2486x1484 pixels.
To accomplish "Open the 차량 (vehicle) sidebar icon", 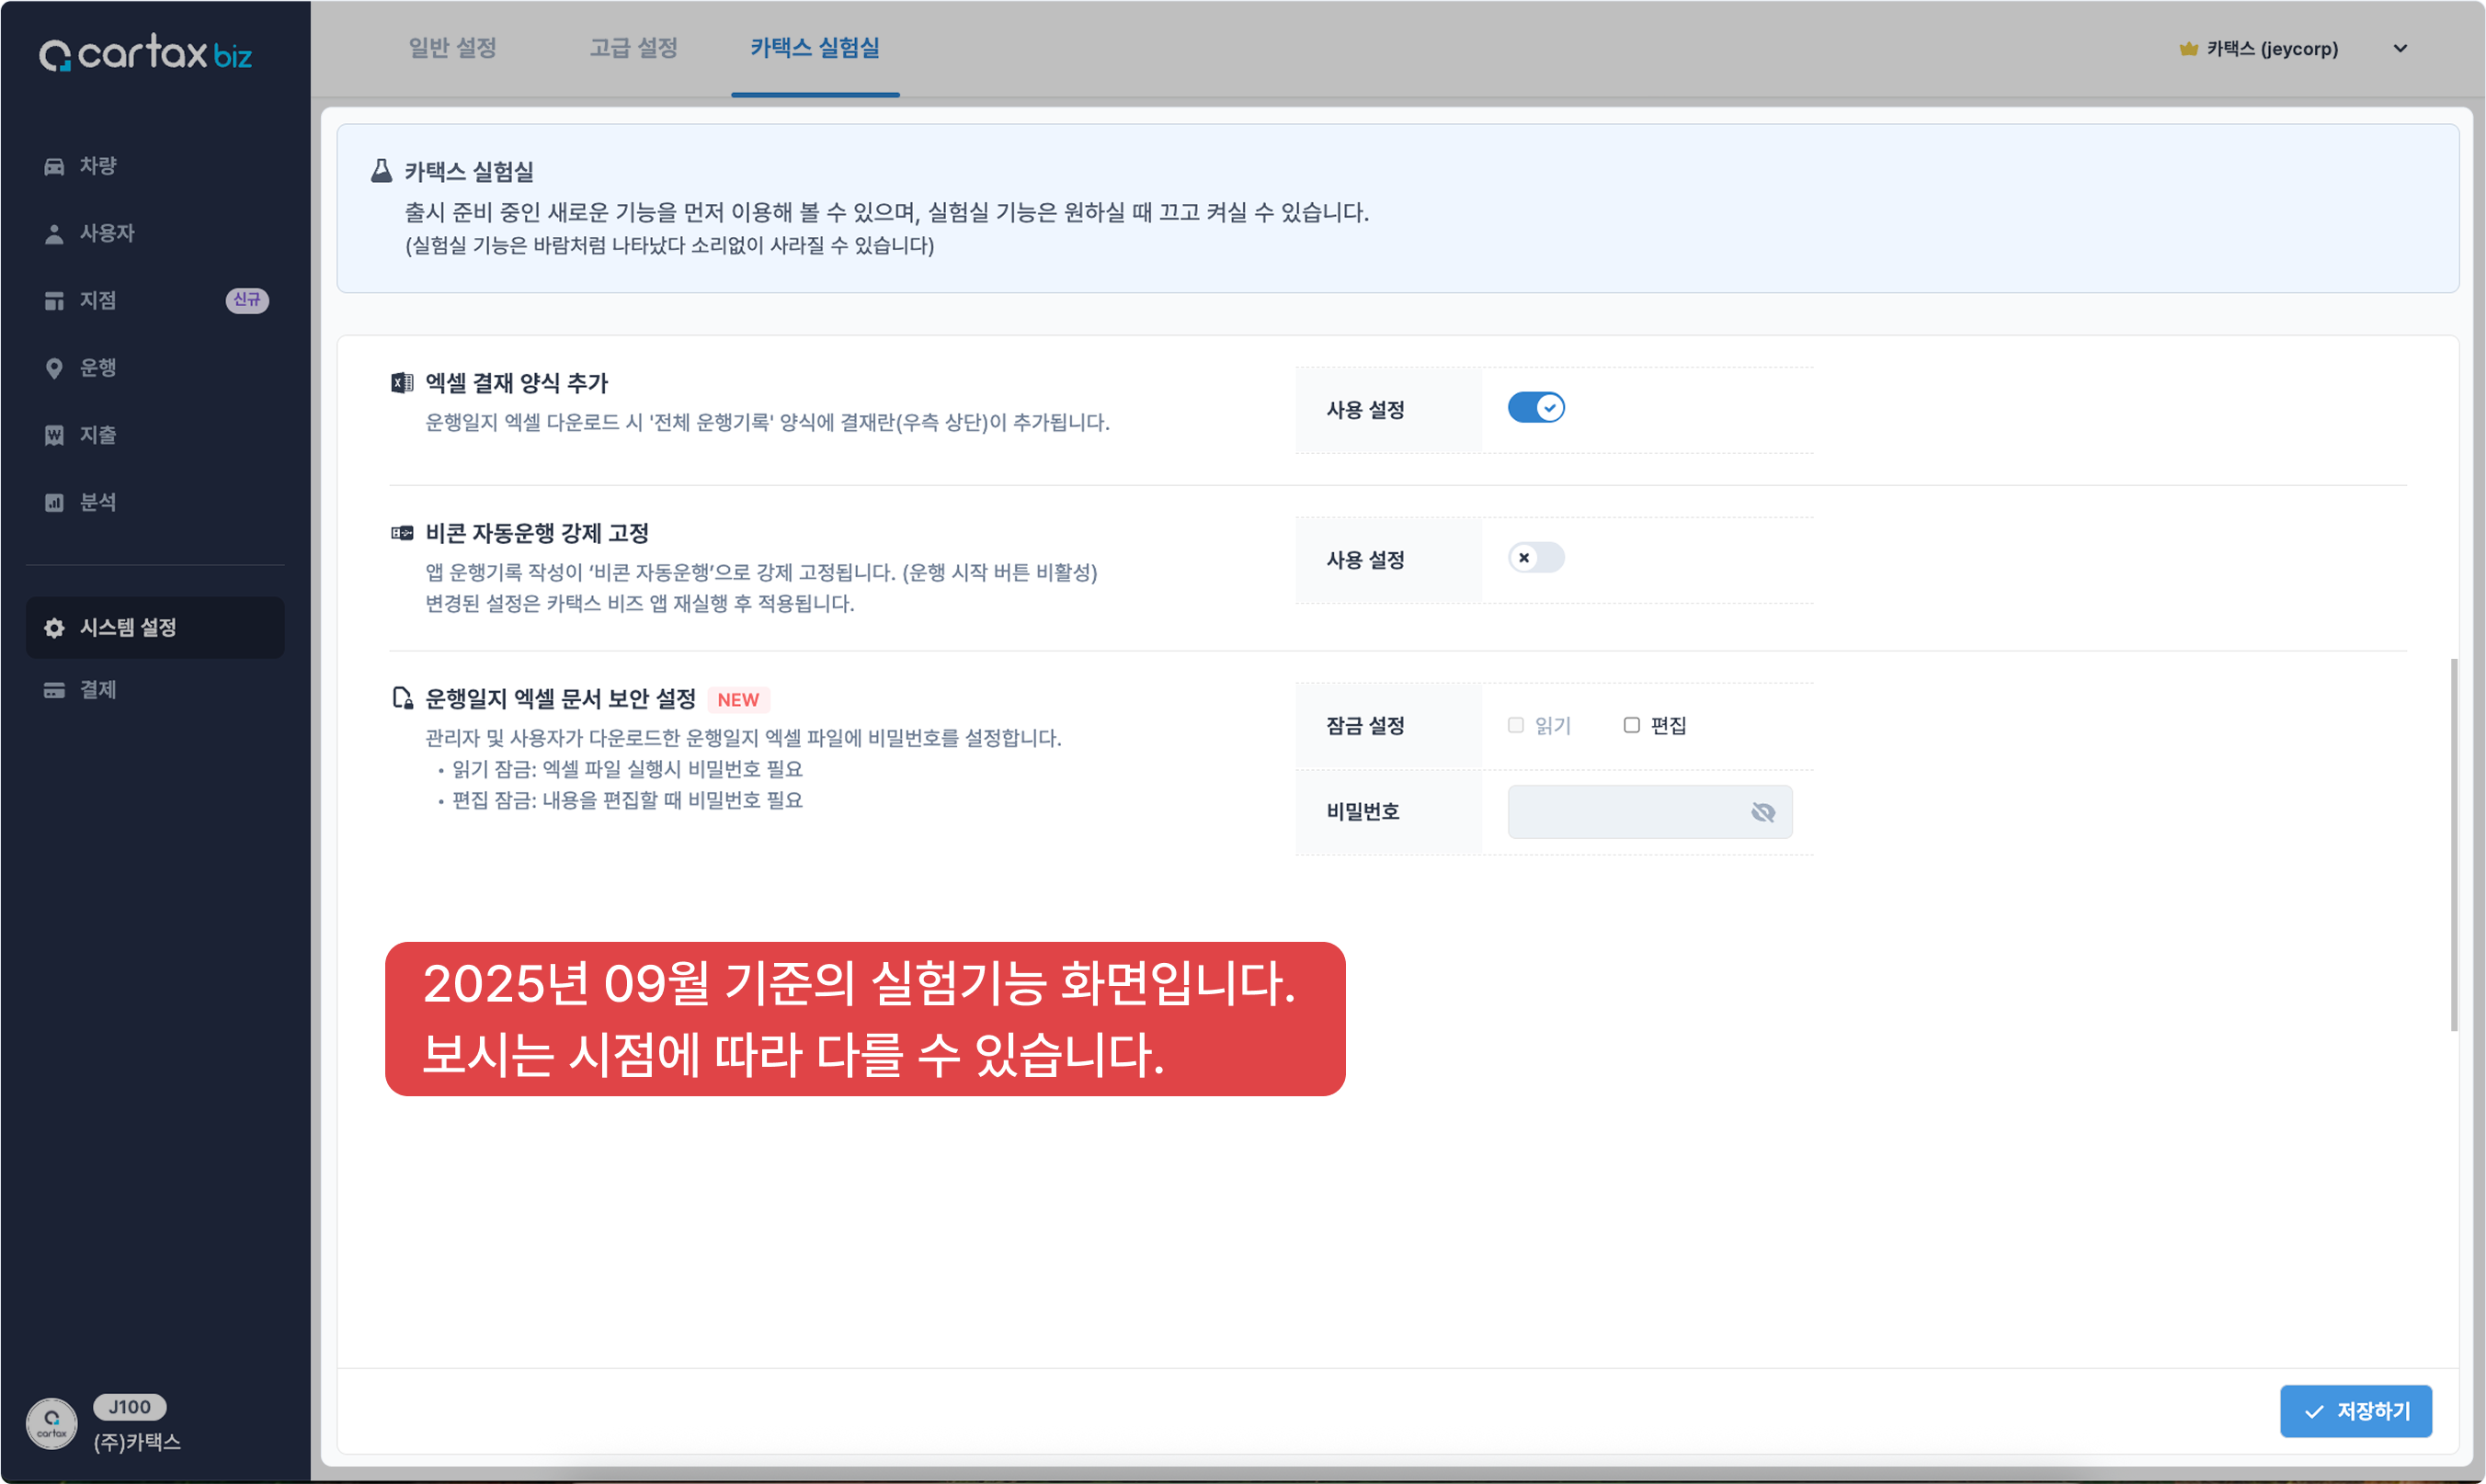I will 54,166.
